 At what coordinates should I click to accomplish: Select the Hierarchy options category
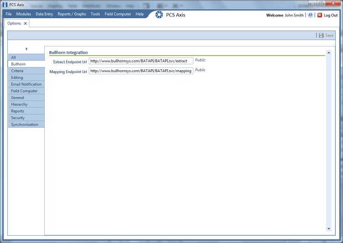pos(26,104)
